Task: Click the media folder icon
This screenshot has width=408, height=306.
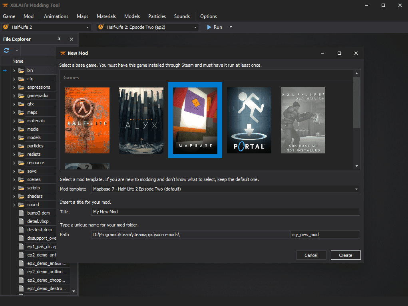Action: point(21,129)
